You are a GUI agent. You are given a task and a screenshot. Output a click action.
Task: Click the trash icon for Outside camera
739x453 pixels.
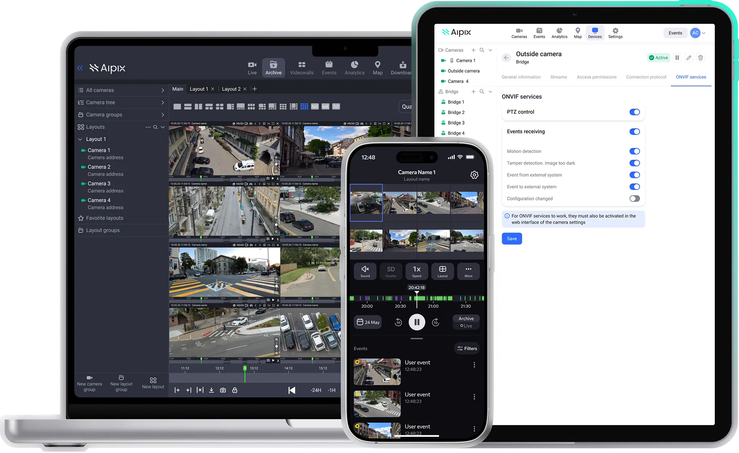coord(700,58)
